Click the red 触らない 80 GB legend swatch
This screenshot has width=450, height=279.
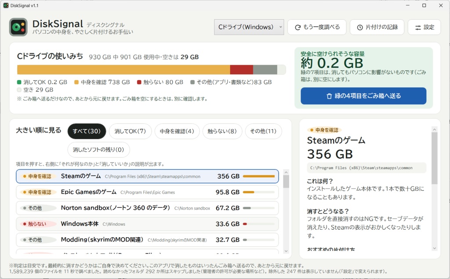pos(139,82)
